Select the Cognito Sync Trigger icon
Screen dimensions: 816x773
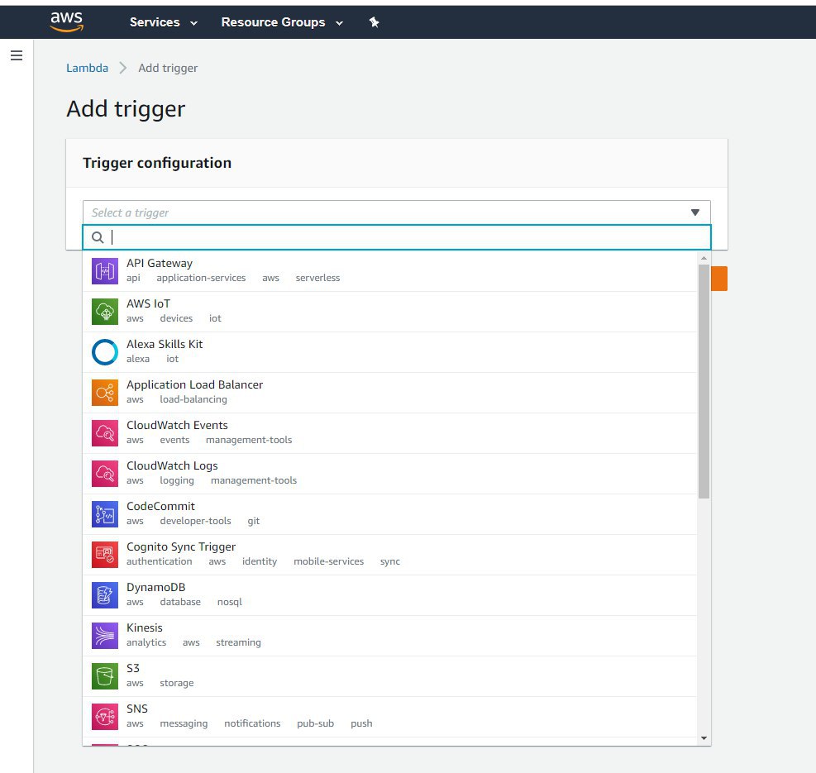pyautogui.click(x=105, y=555)
